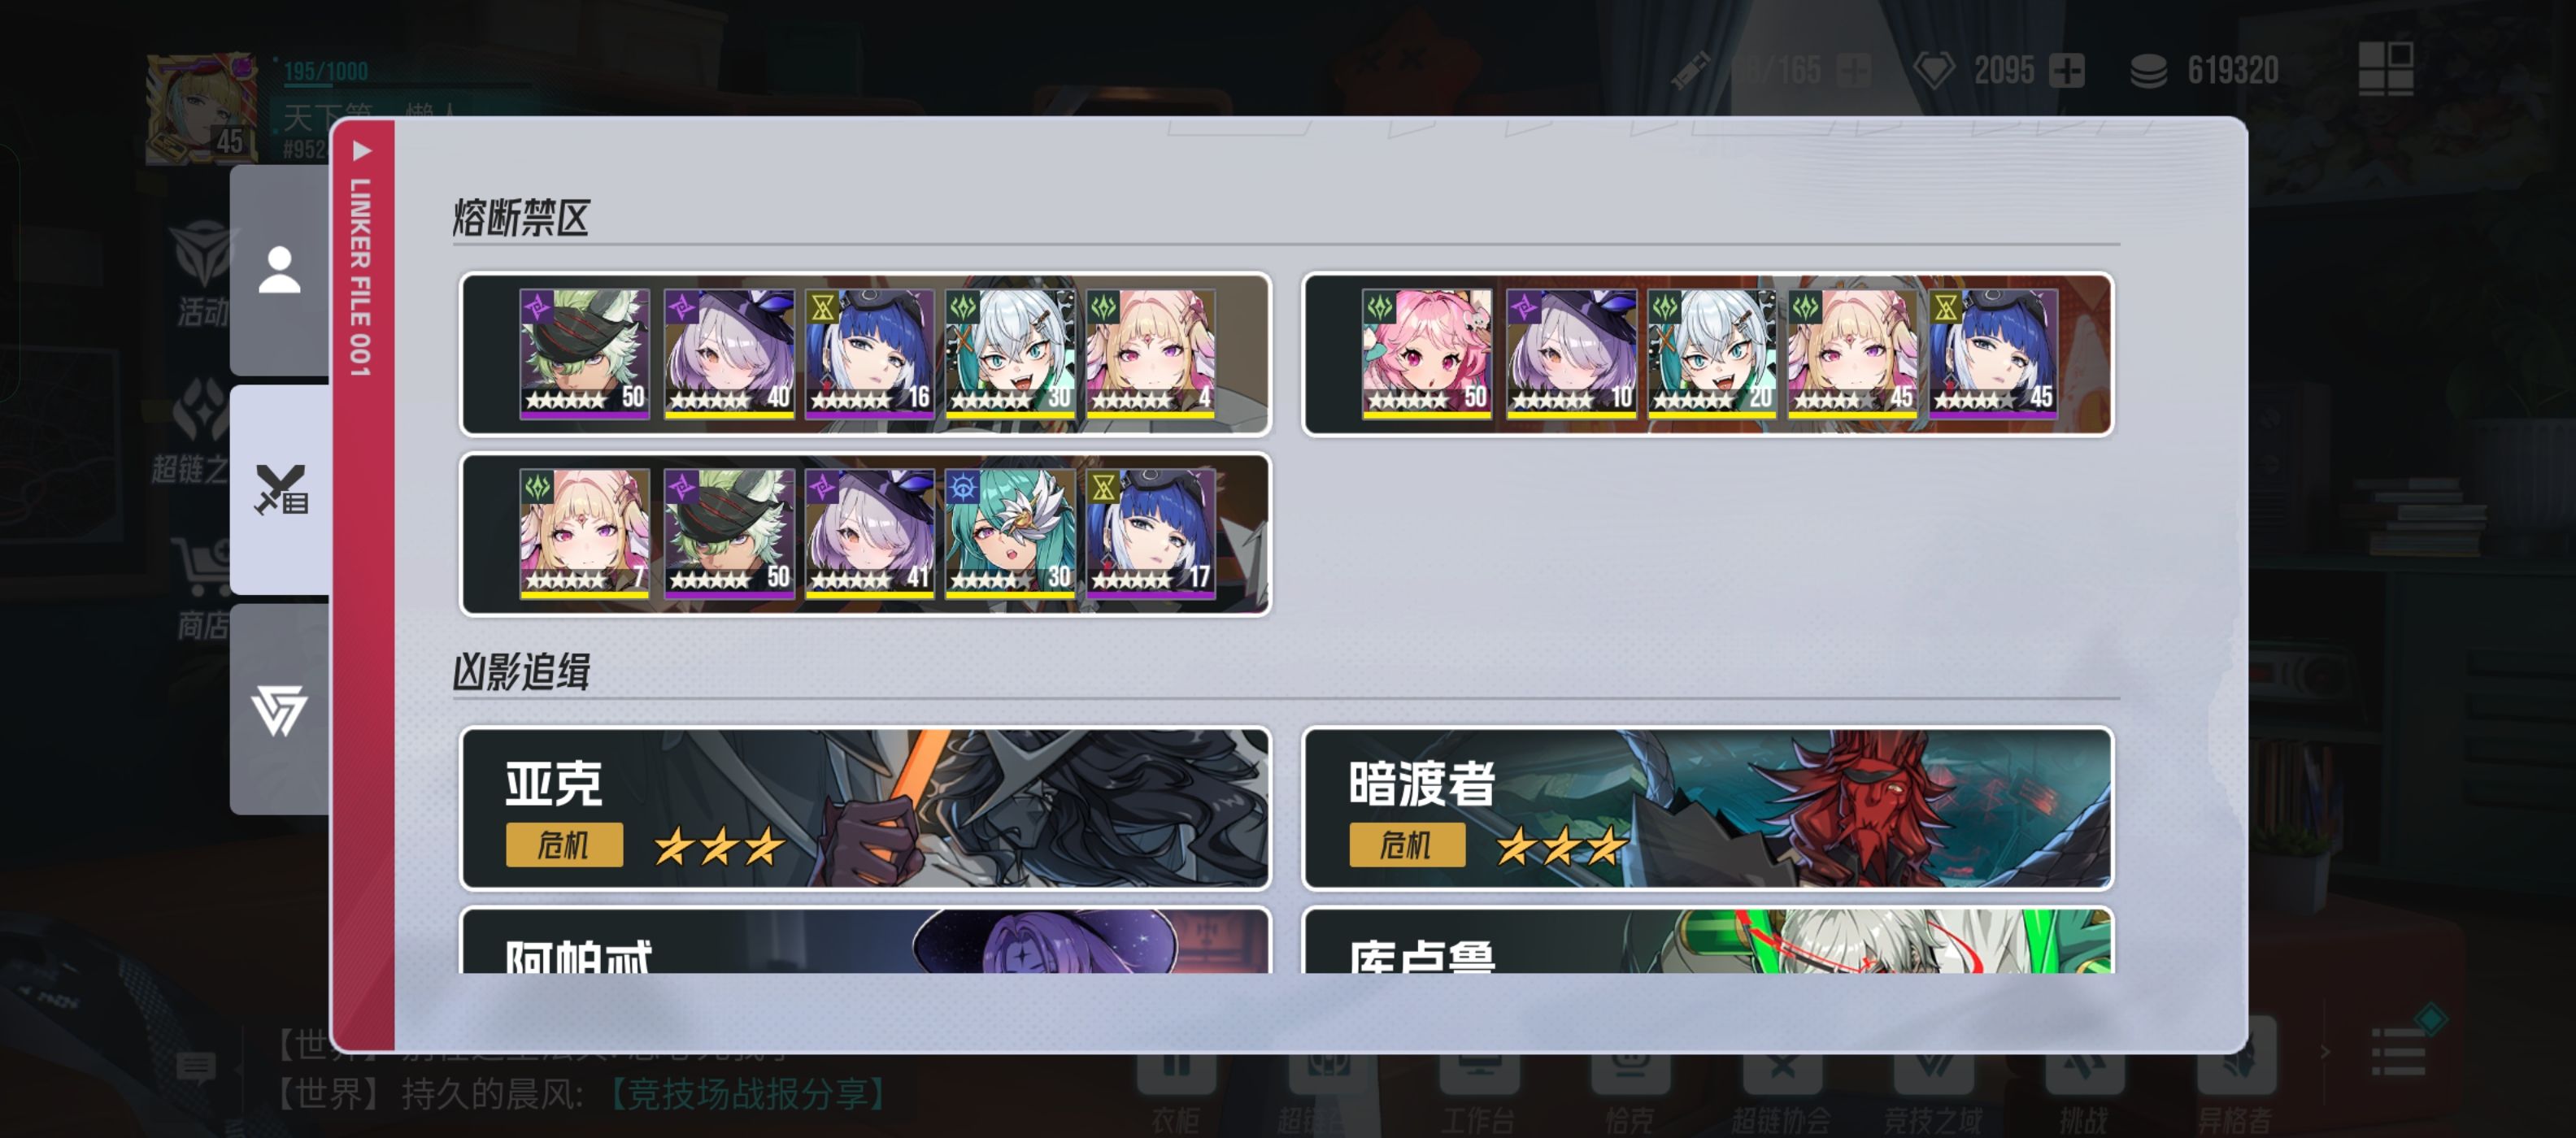Click the chat bubble icon
This screenshot has height=1138, width=2576.
click(195, 1068)
